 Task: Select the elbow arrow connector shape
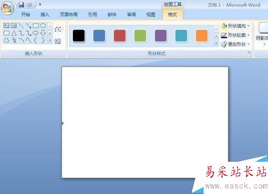(x=28, y=33)
